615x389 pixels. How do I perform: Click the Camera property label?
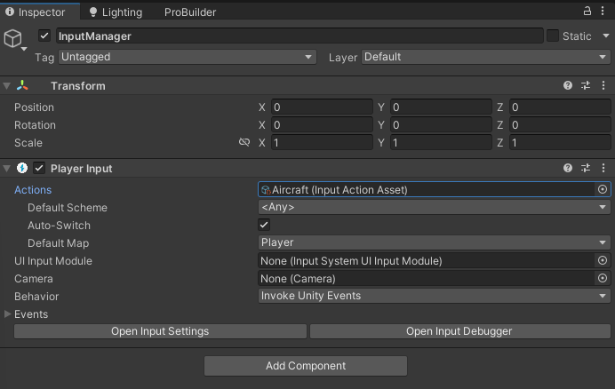[x=34, y=278]
